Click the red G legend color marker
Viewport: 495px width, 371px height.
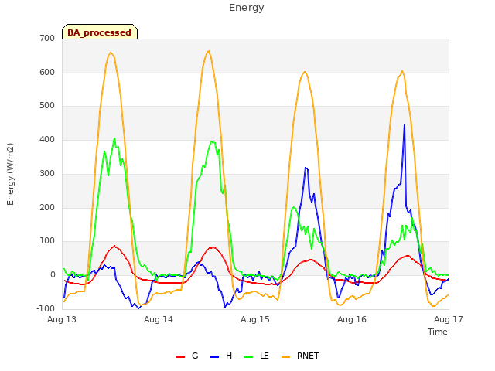click(180, 357)
